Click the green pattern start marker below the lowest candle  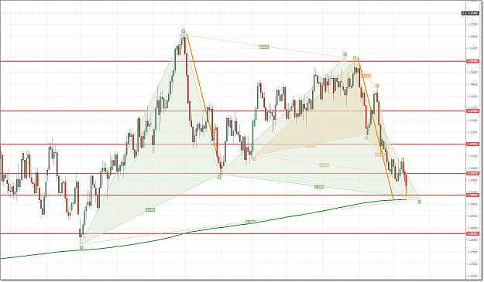pyautogui.click(x=81, y=247)
